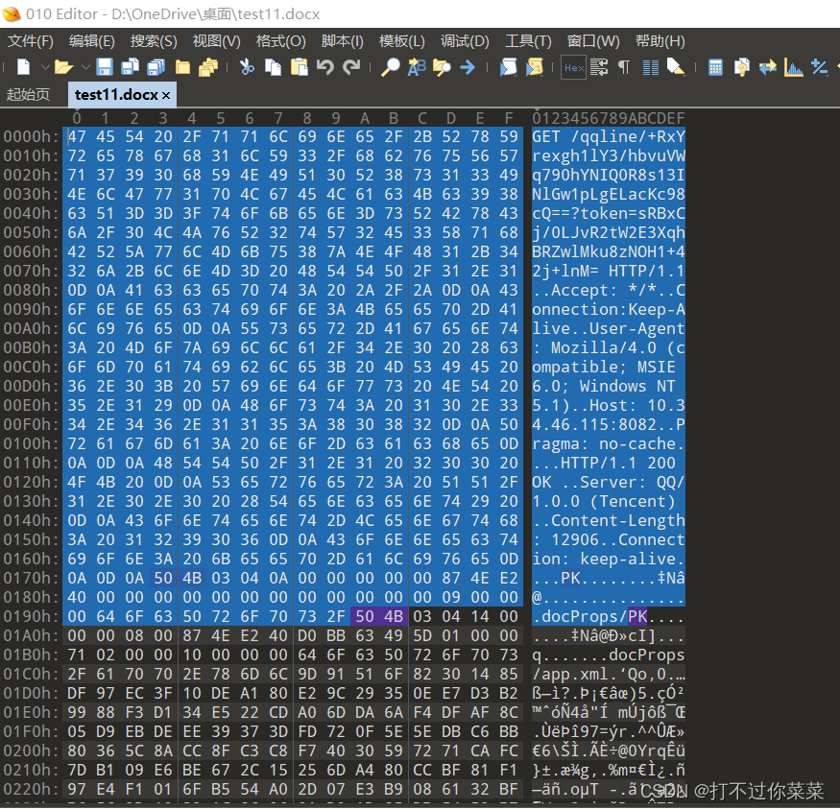Click the 0170h: row address

(31, 578)
